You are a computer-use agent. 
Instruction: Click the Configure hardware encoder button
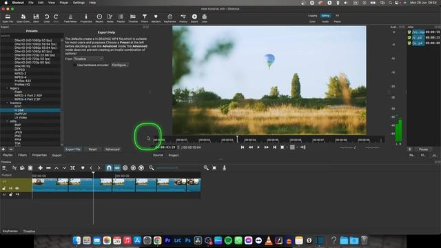120,65
